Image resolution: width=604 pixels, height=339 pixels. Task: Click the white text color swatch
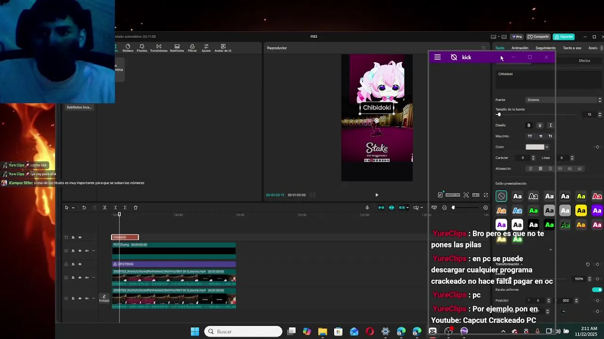(x=535, y=147)
